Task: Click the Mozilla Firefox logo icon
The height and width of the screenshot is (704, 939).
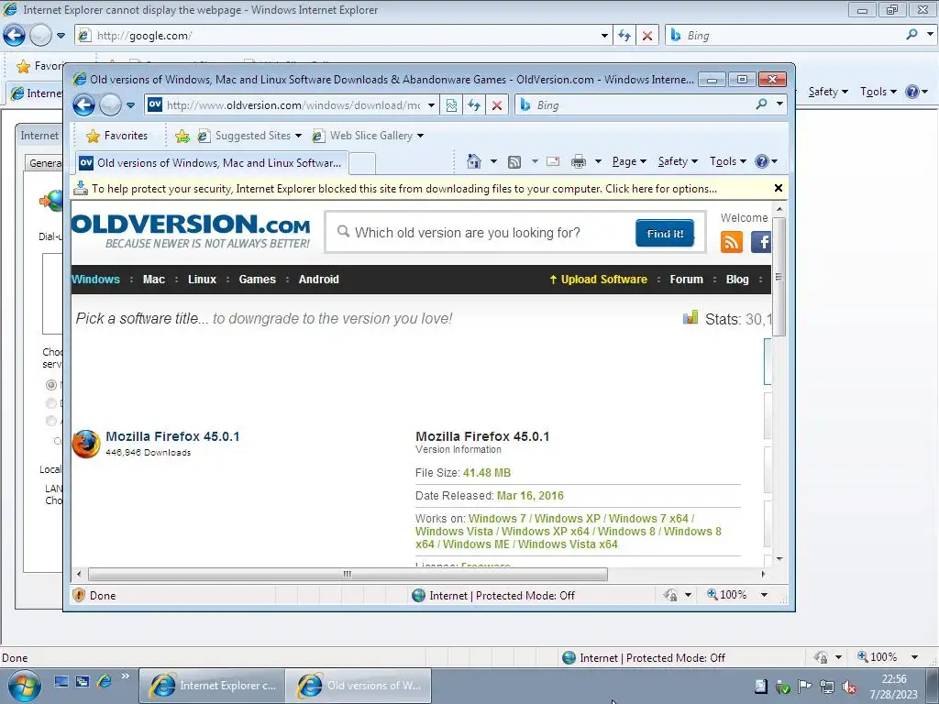Action: [x=86, y=444]
